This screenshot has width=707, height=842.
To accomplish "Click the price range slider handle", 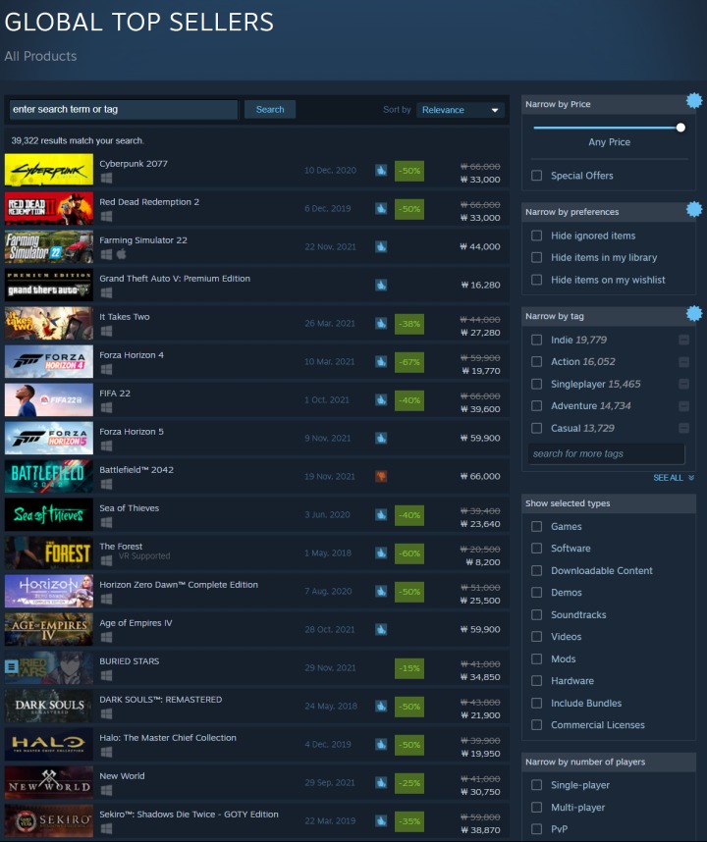I will (x=680, y=128).
